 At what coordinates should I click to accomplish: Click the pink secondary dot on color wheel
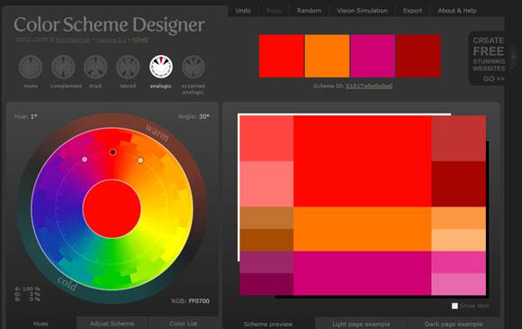pos(85,160)
